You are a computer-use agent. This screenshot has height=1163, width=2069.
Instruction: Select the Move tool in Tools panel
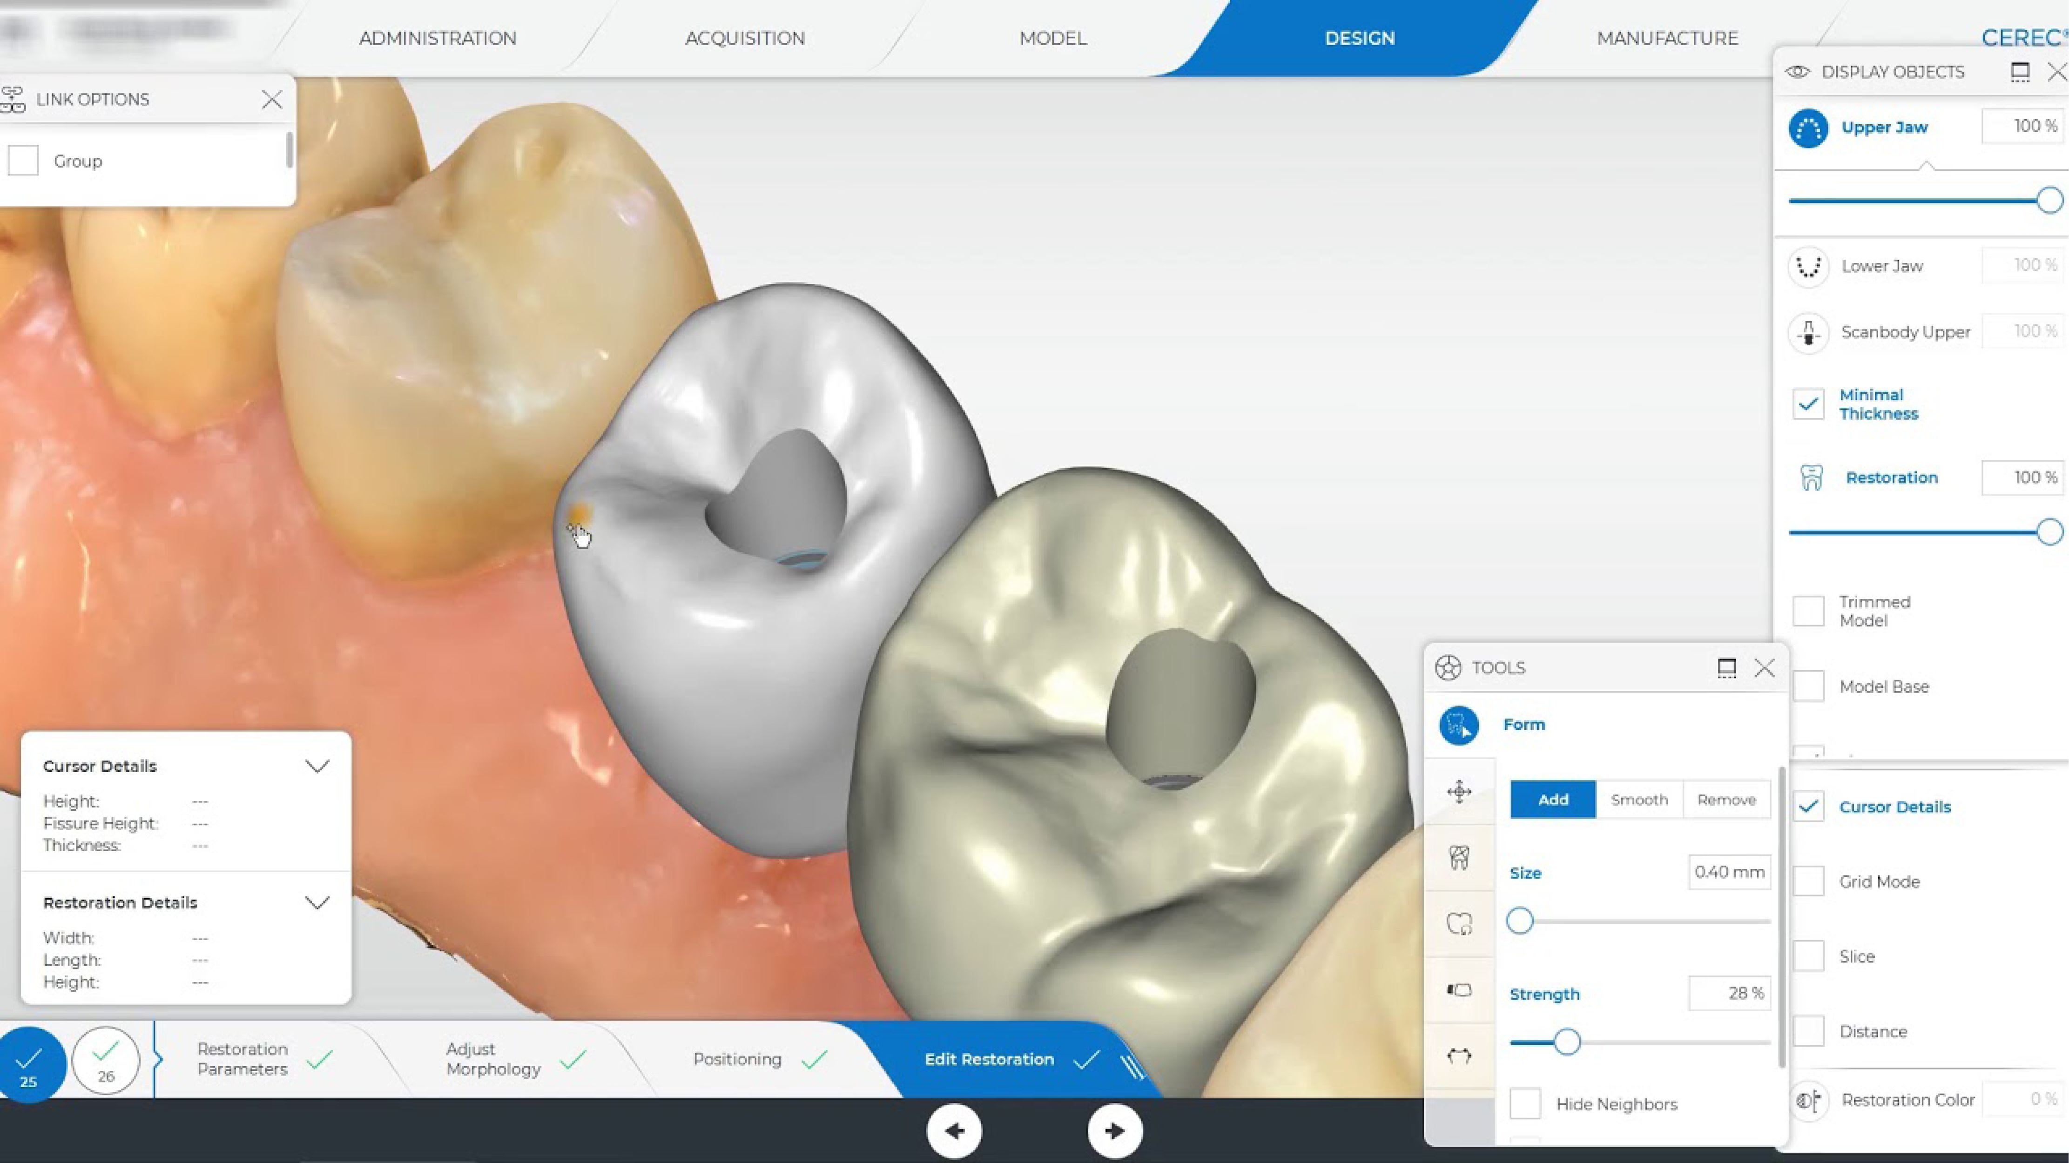pyautogui.click(x=1459, y=792)
